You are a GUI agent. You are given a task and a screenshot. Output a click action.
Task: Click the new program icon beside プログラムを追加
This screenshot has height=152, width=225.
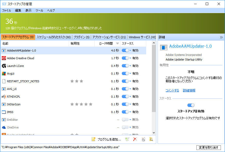93,139
